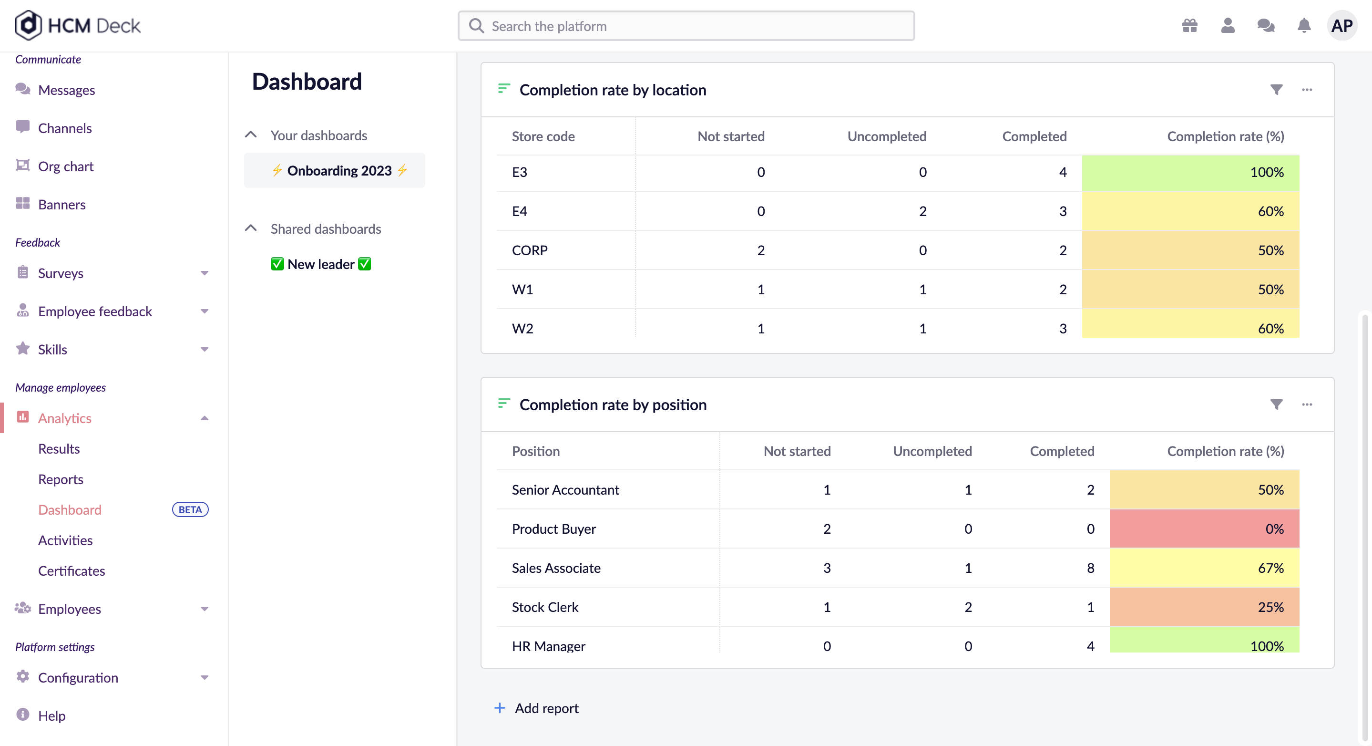Expand the Configuration submenu arrow

pos(205,678)
